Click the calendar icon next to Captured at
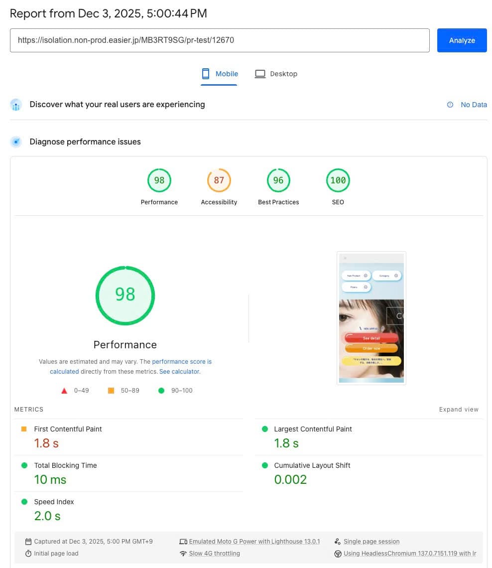Screen dimensions: 492x568 [x=28, y=542]
